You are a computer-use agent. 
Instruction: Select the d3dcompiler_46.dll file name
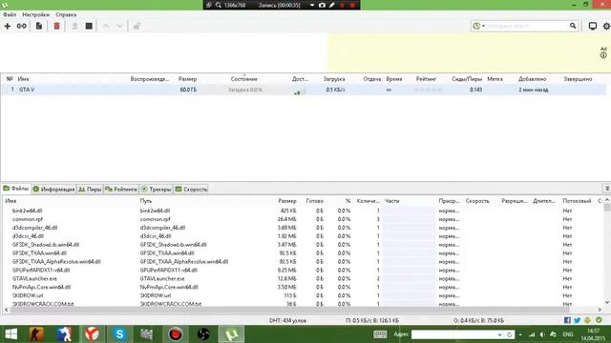[34, 228]
